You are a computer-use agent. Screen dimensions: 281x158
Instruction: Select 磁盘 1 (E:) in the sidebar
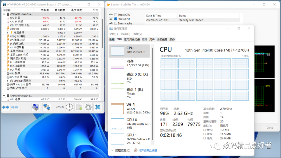pos(129,93)
